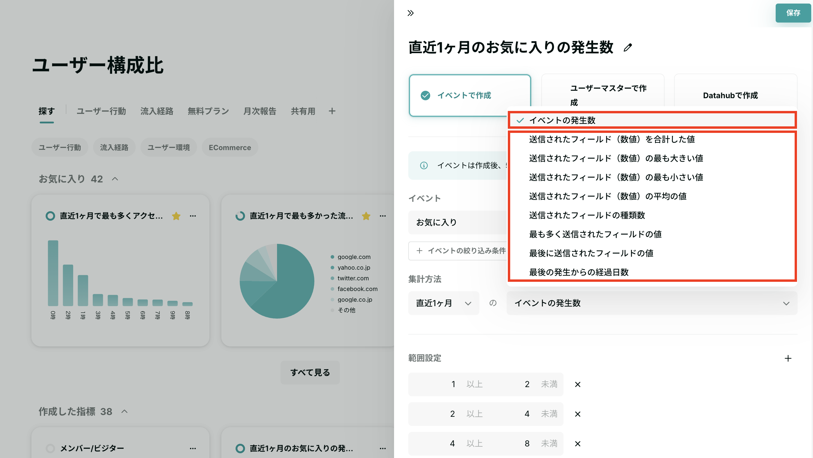Collapse the お気に入り 42 section
The image size is (813, 458).
pyautogui.click(x=115, y=179)
